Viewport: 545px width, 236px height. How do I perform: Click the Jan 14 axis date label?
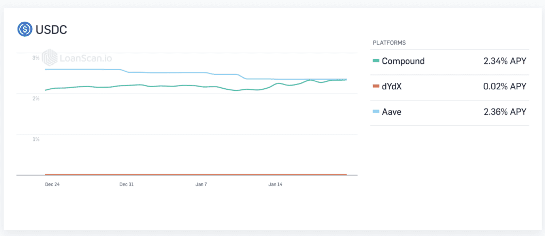pyautogui.click(x=275, y=184)
